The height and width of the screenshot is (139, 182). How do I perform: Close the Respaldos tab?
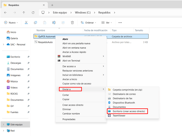tap(44, 5)
